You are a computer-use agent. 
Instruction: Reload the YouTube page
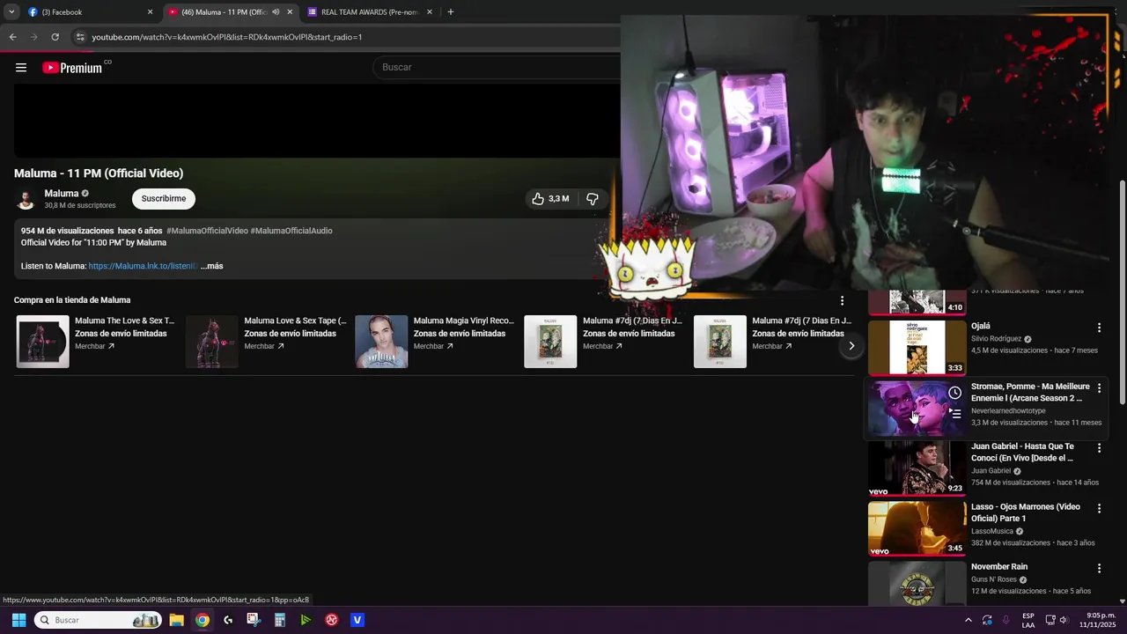point(55,37)
